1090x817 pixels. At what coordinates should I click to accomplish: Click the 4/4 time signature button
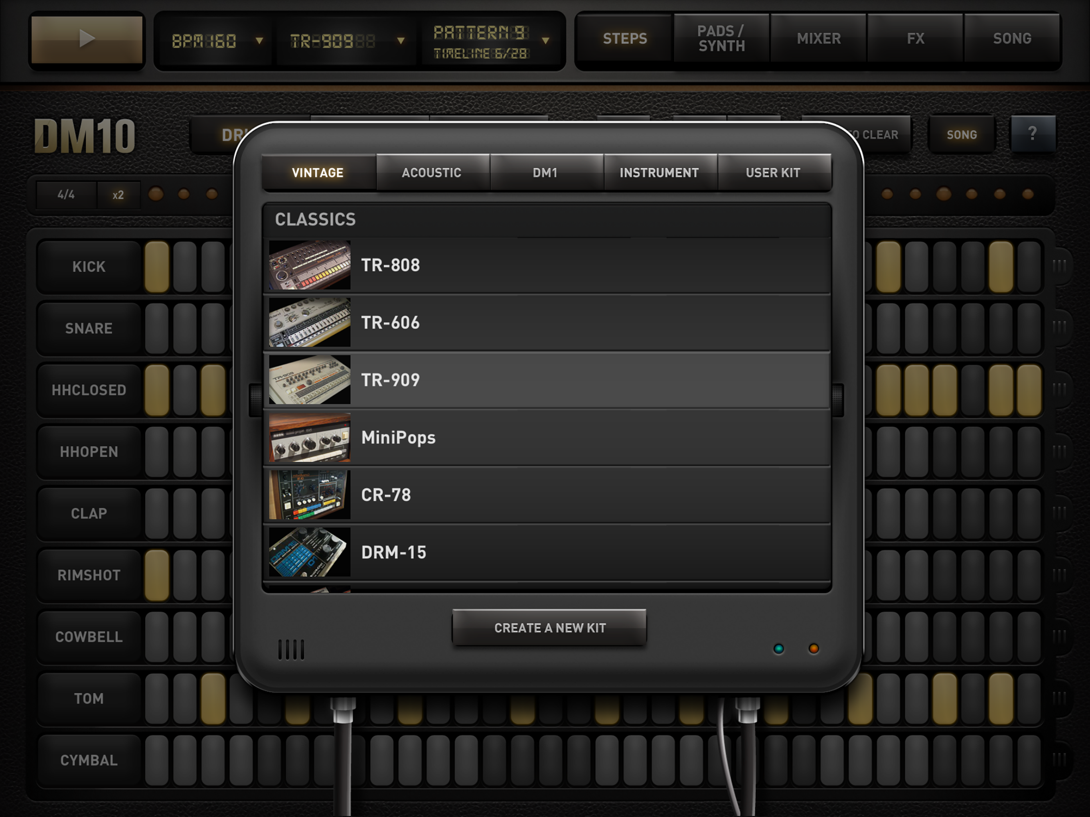[x=67, y=195]
